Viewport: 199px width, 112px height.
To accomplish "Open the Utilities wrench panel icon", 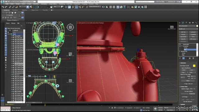I will pos(196,23).
